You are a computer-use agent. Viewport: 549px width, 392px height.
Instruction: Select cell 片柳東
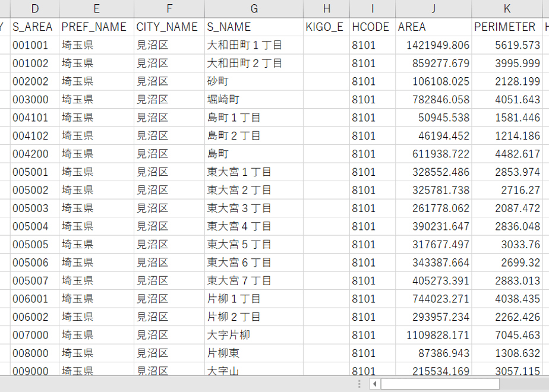[x=254, y=353]
